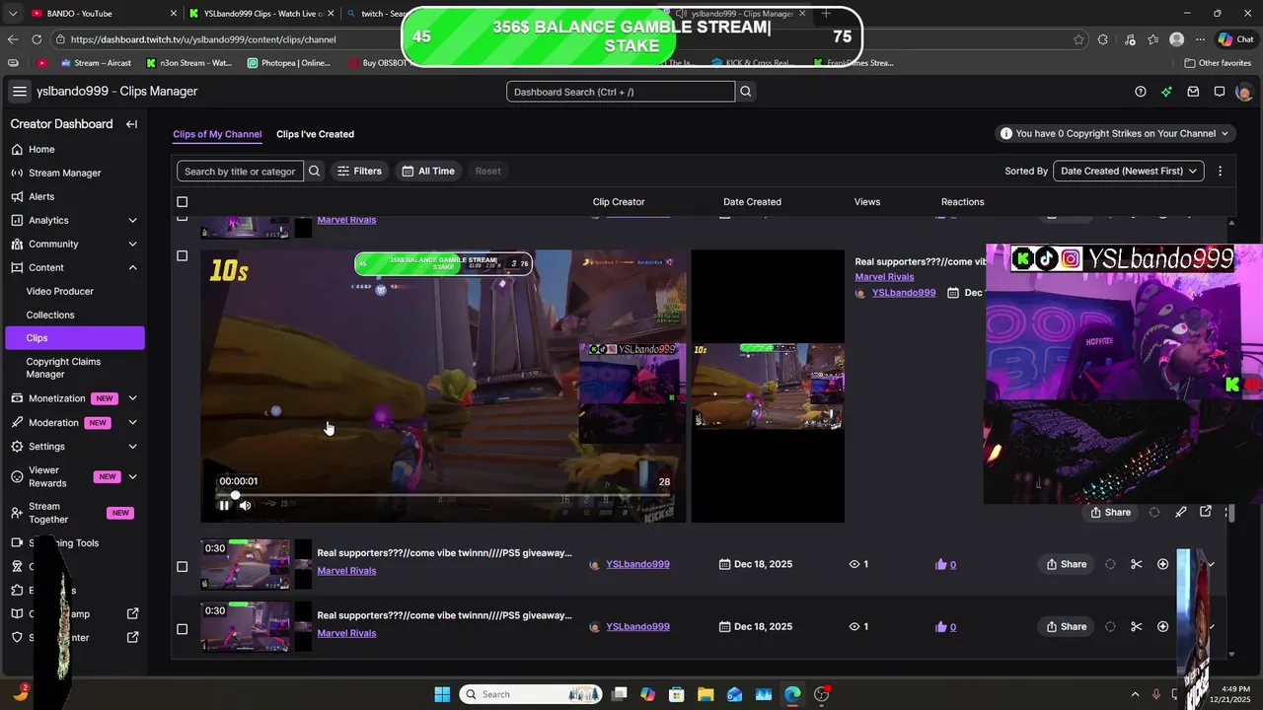Click the magnifier button next to Dashboard Search
The image size is (1263, 710).
click(746, 92)
